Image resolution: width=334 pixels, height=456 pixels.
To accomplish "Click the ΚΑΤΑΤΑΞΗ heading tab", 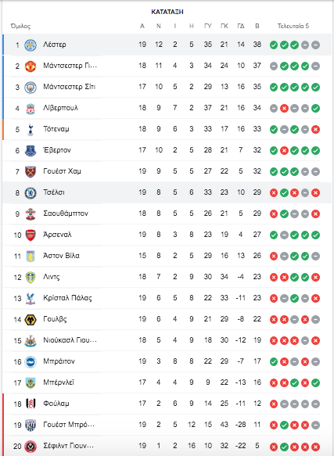I will tap(167, 12).
